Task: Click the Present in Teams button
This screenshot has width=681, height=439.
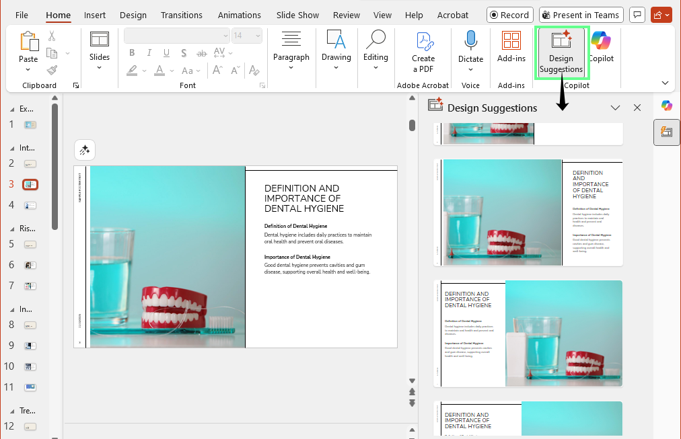Action: pyautogui.click(x=581, y=14)
